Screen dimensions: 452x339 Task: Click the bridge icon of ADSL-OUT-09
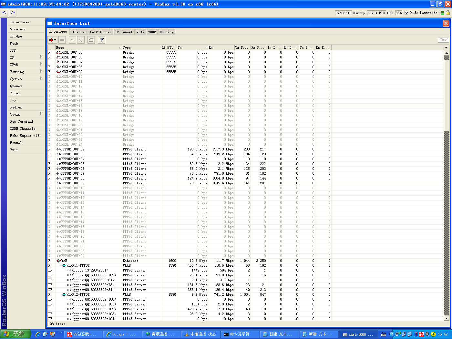pos(58,72)
